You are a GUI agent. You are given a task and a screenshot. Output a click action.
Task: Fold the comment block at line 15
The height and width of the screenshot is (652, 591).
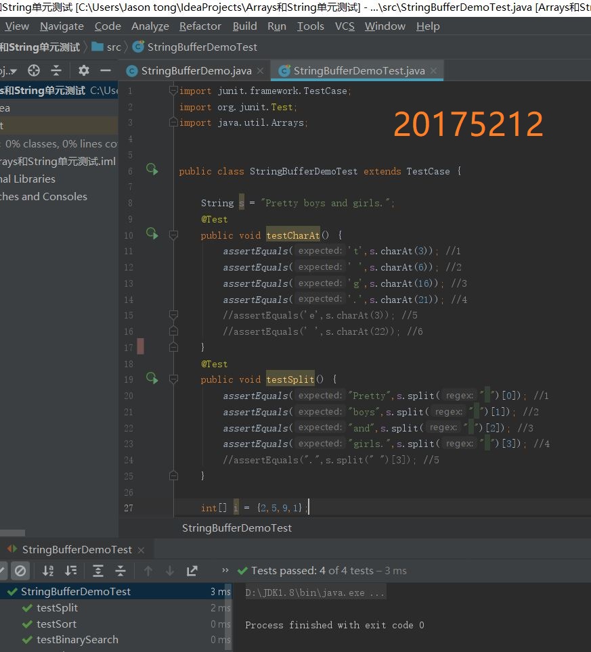(173, 315)
